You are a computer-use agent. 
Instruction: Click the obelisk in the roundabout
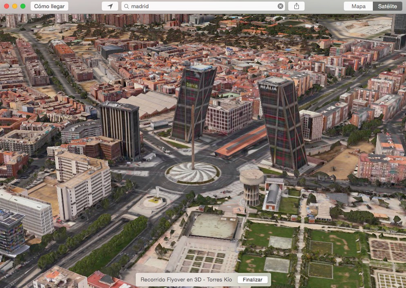coord(193,137)
